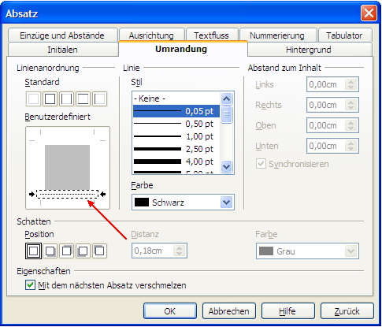
Task: Select the no-borders line arrangement preset
Action: pyautogui.click(x=33, y=99)
